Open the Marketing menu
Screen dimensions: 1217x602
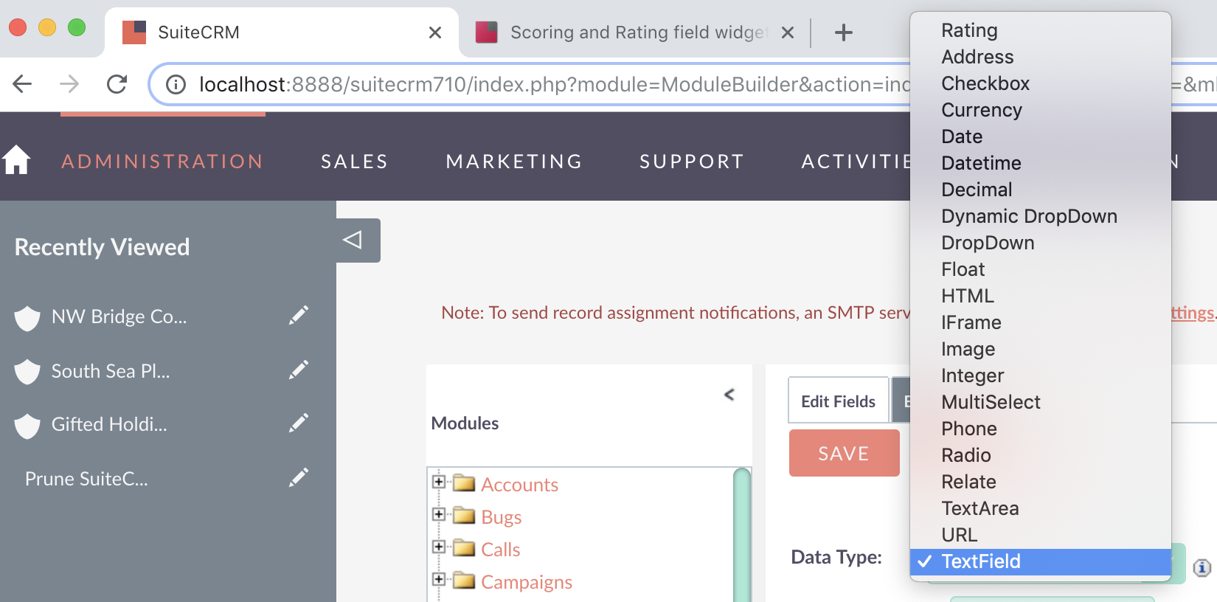coord(514,162)
